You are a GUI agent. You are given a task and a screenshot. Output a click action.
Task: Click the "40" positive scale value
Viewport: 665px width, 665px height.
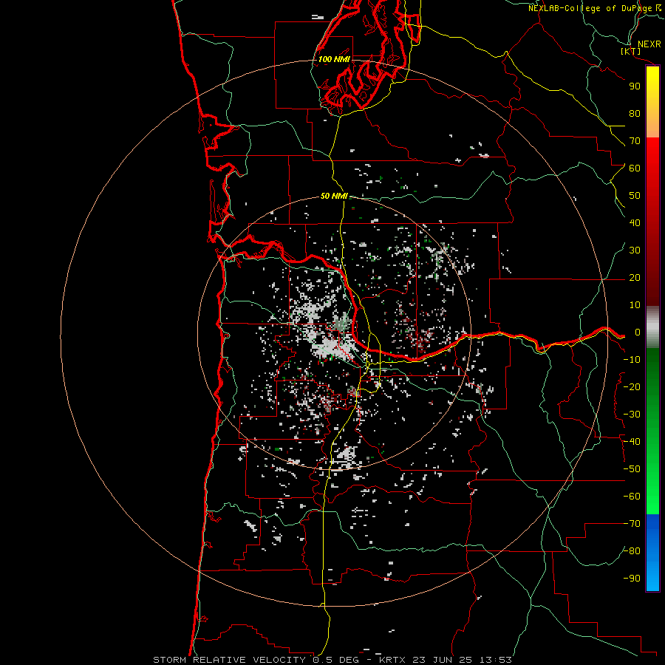click(x=635, y=223)
